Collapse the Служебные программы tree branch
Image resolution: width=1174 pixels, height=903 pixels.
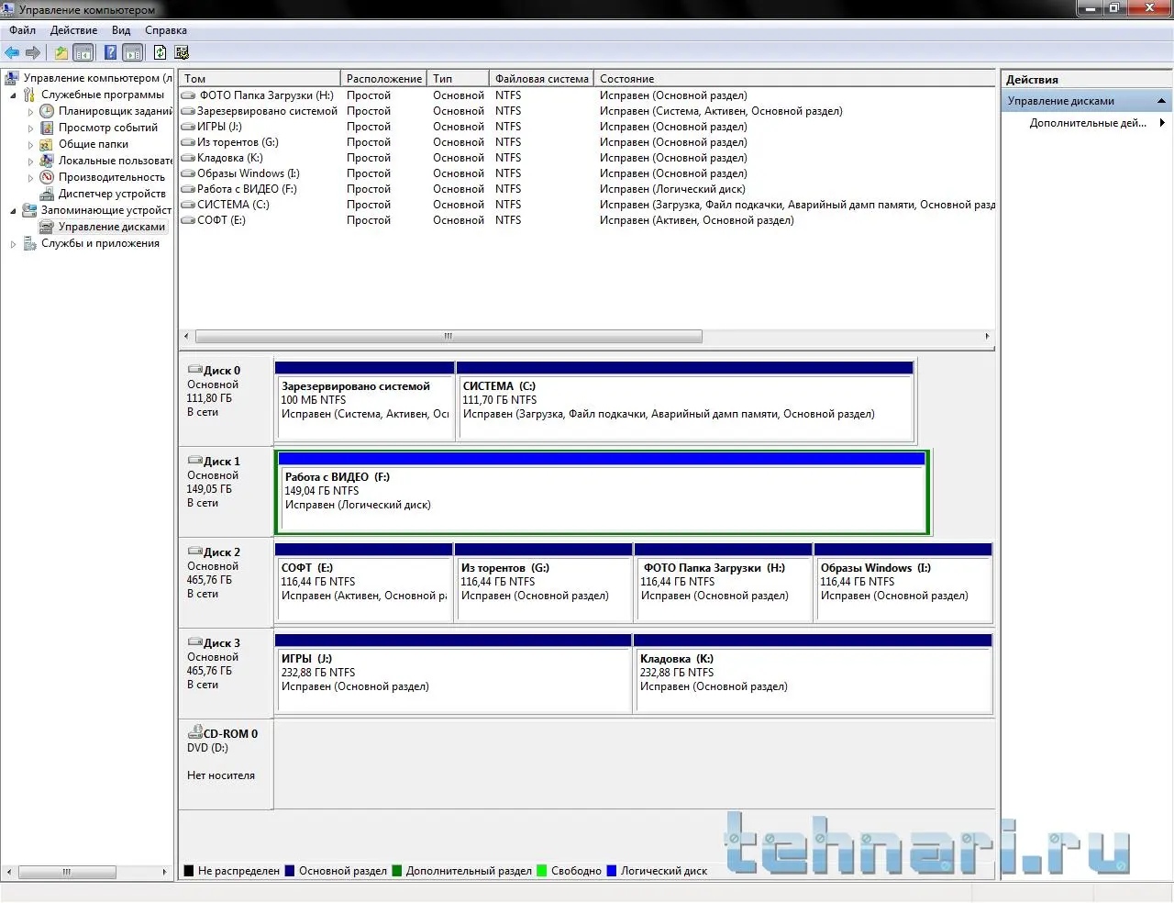click(x=14, y=95)
